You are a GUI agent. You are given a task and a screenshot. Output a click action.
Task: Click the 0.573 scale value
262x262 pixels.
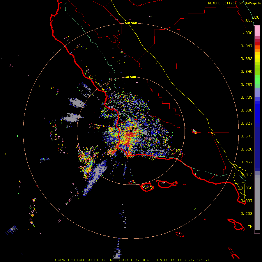pos(247,136)
